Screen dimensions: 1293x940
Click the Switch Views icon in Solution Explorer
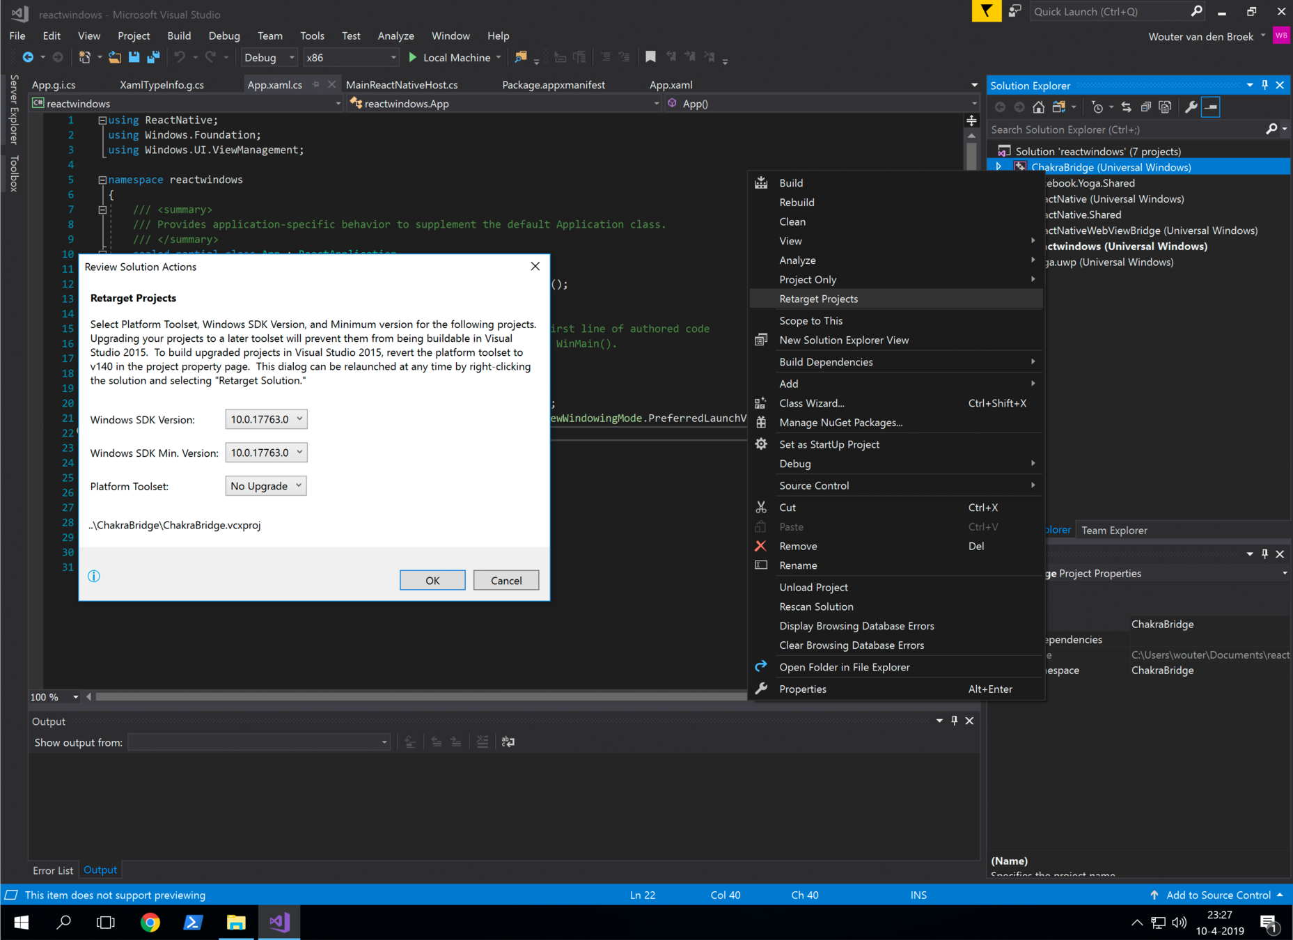pyautogui.click(x=1059, y=107)
